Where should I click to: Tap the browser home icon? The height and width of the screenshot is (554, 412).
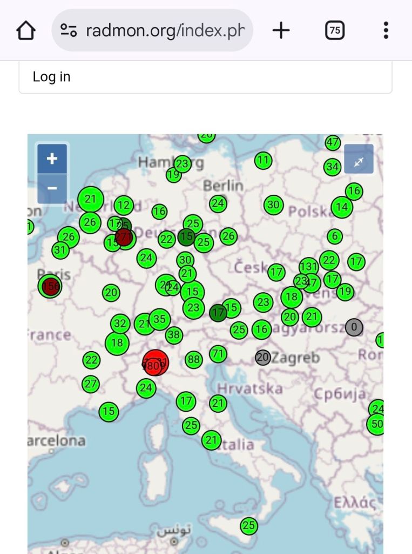(26, 30)
